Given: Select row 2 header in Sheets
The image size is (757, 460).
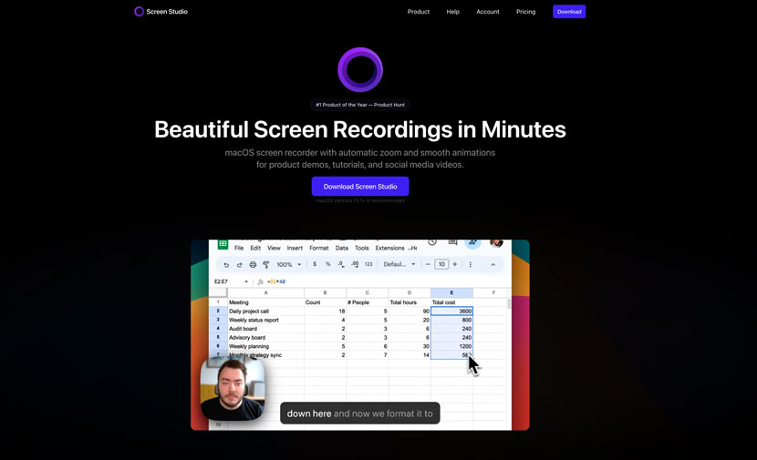Looking at the screenshot, I should (x=218, y=311).
